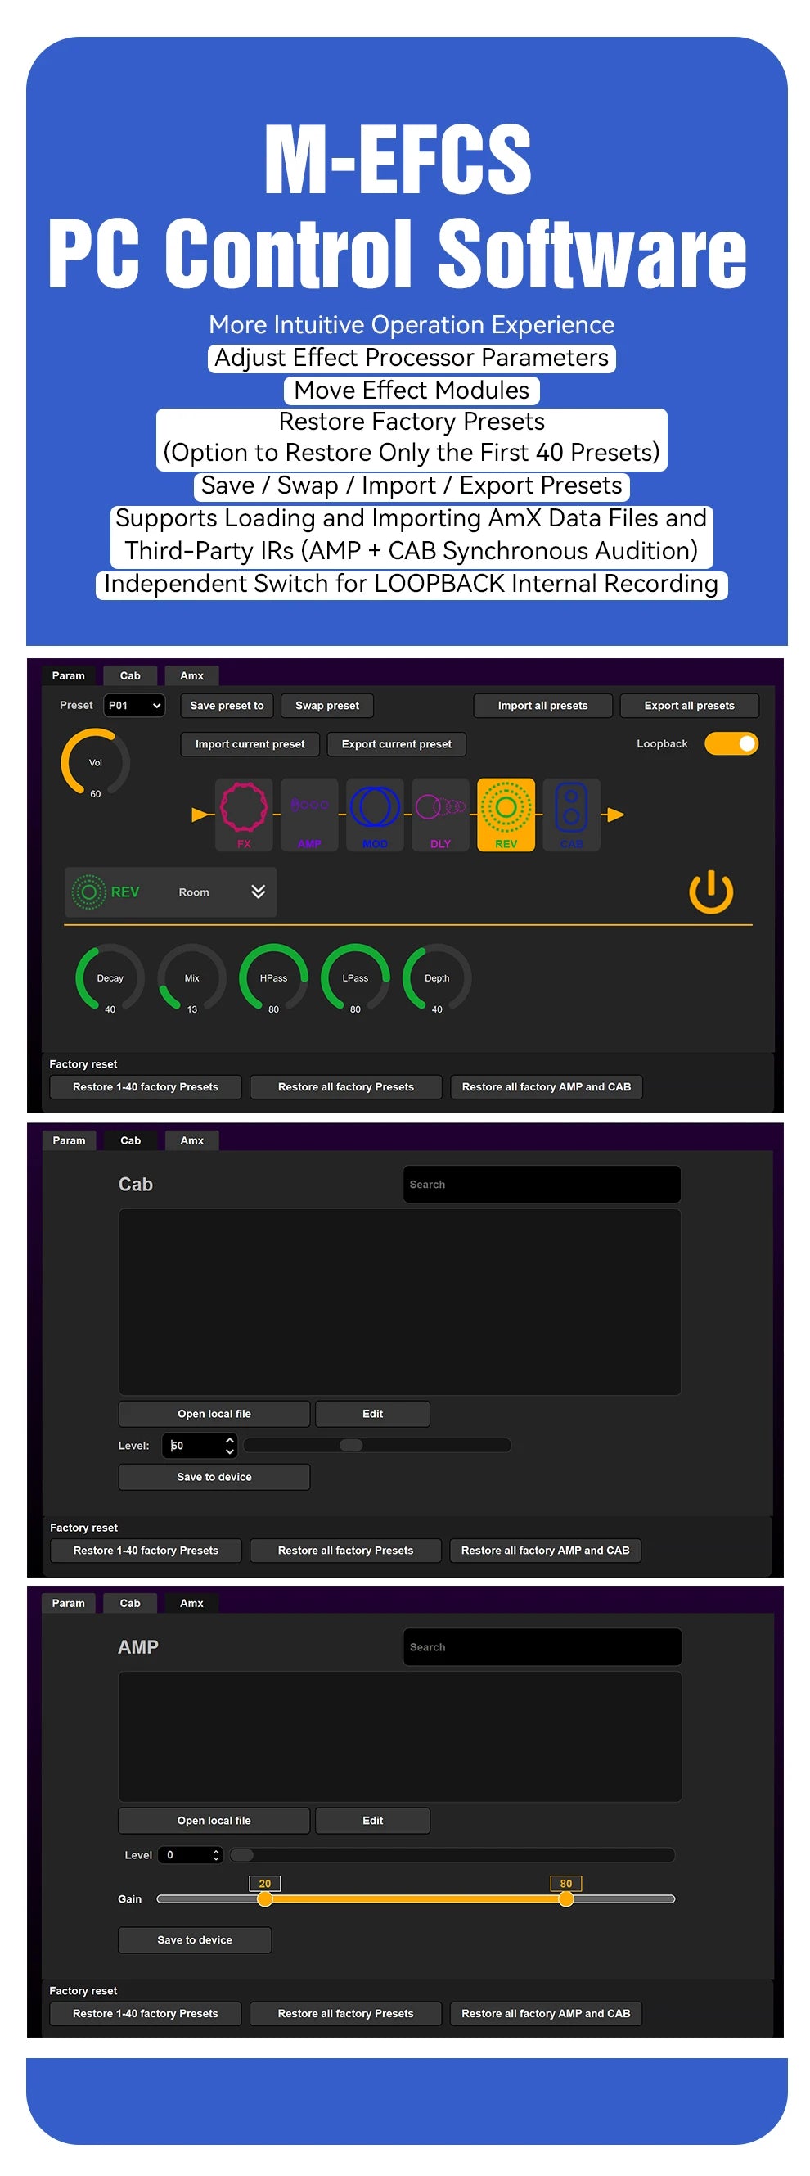
Task: Select the CAB effect module icon
Action: tap(572, 815)
